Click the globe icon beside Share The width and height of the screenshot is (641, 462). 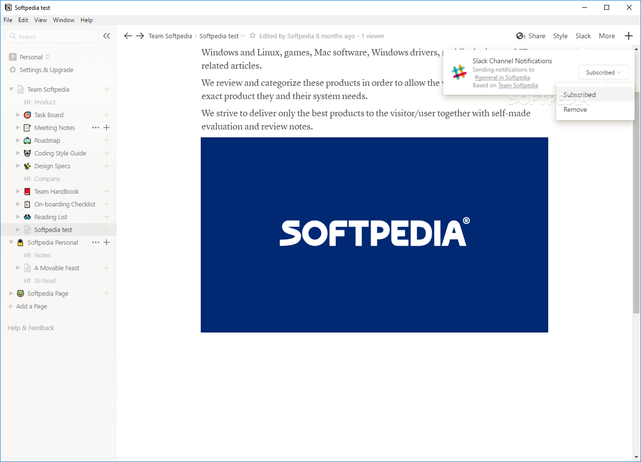[x=520, y=36]
